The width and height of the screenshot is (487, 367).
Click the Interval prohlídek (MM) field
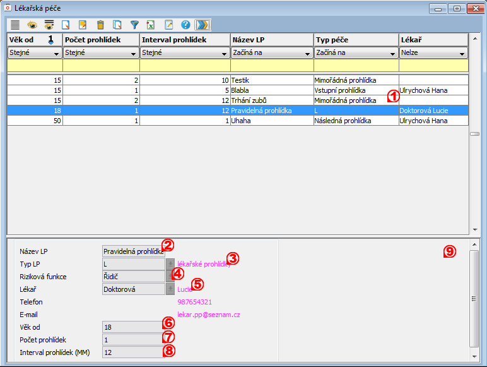click(132, 352)
